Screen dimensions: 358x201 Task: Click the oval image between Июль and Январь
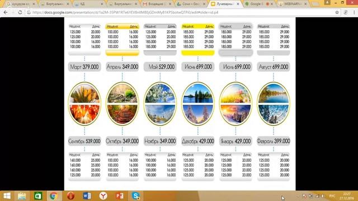click(235, 104)
